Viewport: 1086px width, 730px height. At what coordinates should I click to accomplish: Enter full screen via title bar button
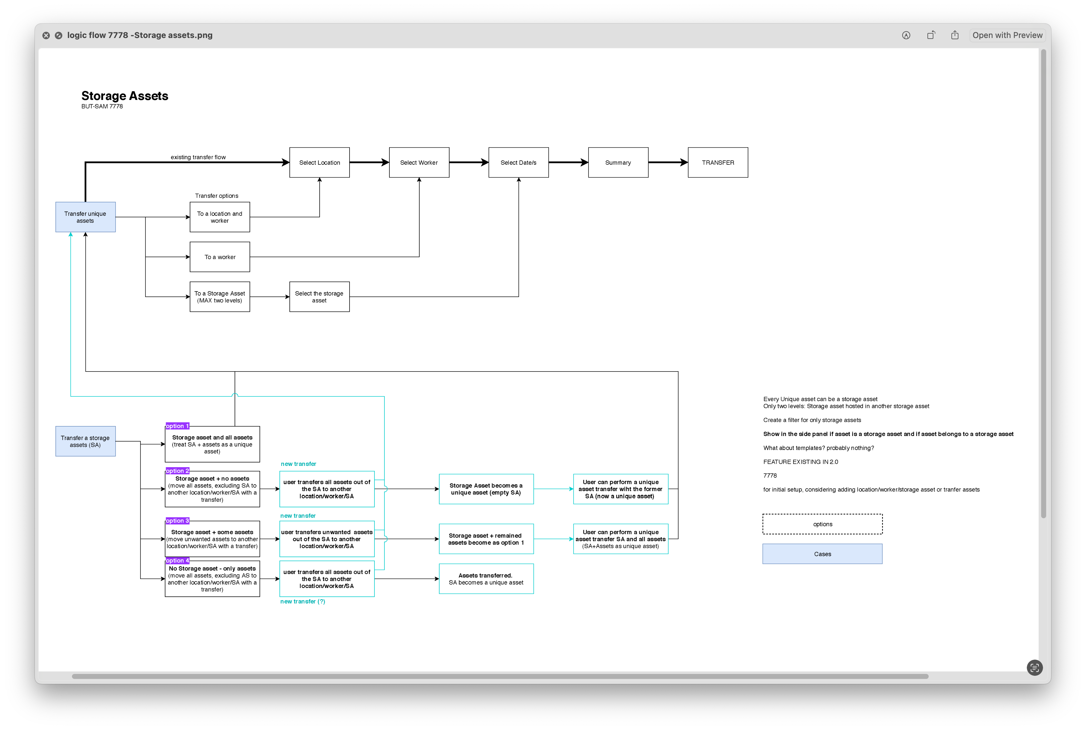tap(59, 36)
